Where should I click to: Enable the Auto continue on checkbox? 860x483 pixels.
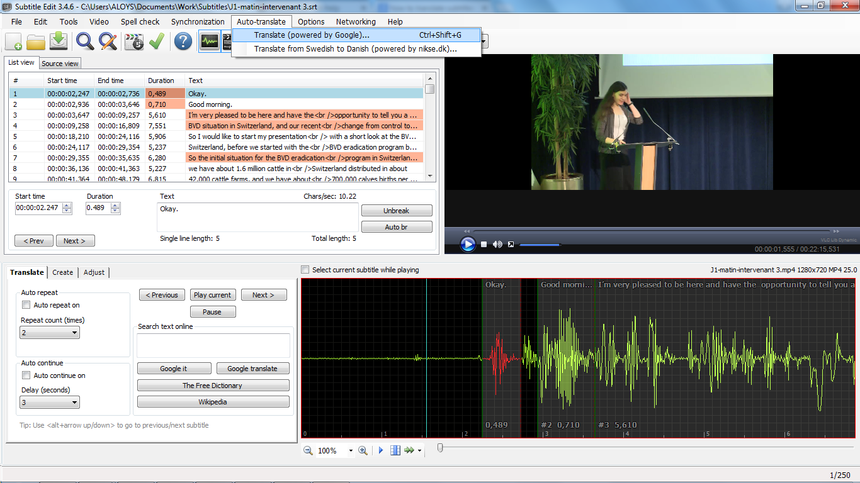pyautogui.click(x=26, y=375)
